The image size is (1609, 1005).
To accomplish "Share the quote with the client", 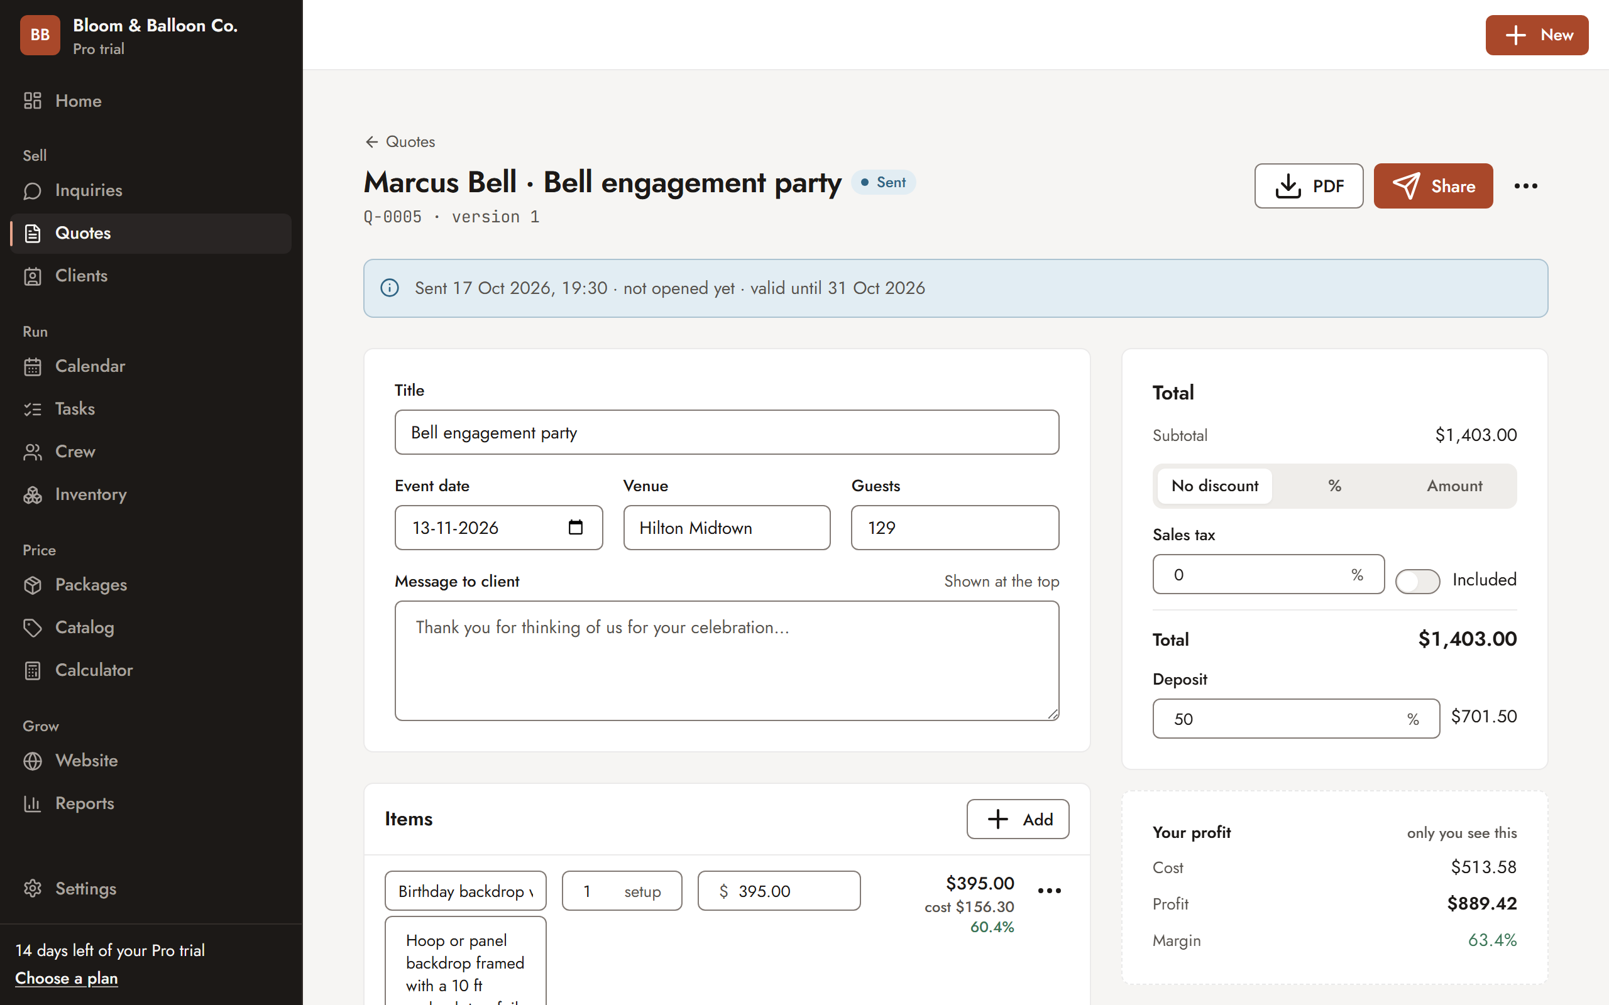I will pyautogui.click(x=1433, y=186).
